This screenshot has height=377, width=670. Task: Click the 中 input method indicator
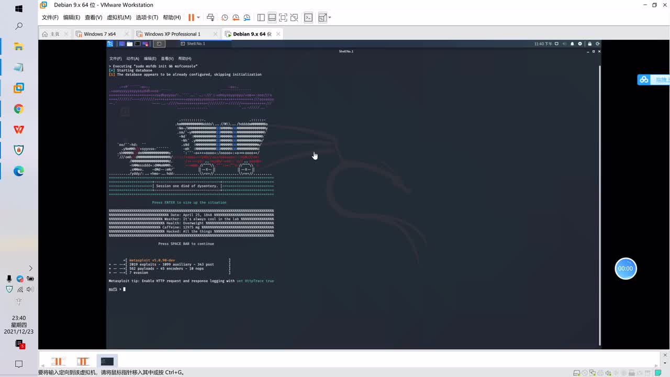coord(19,302)
